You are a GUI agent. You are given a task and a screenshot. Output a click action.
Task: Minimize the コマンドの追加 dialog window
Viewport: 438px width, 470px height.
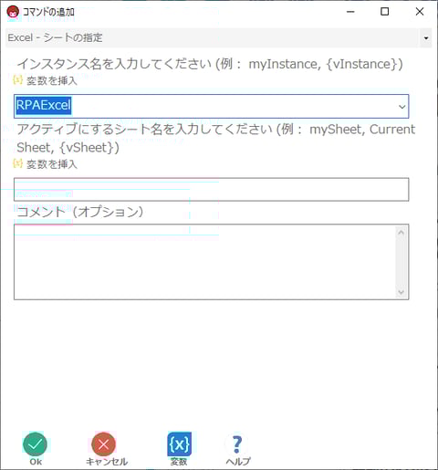[350, 12]
